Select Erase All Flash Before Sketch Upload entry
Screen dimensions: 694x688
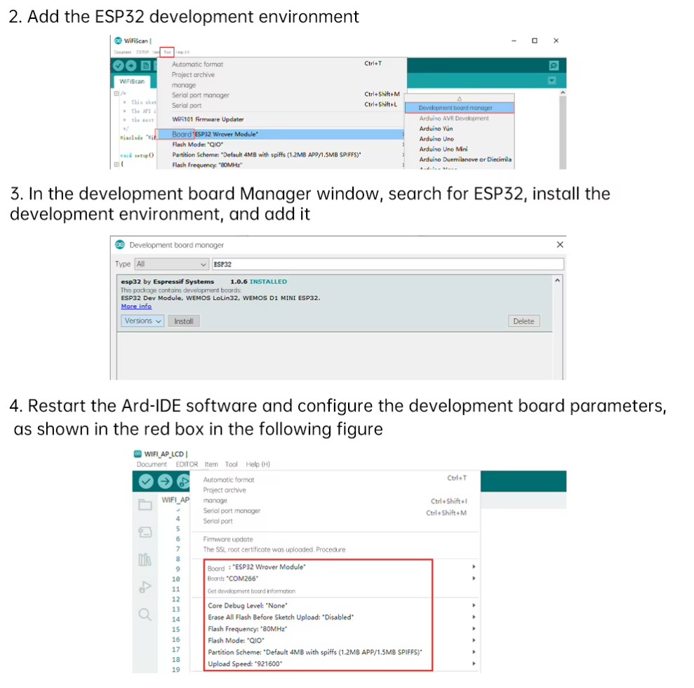pos(281,617)
